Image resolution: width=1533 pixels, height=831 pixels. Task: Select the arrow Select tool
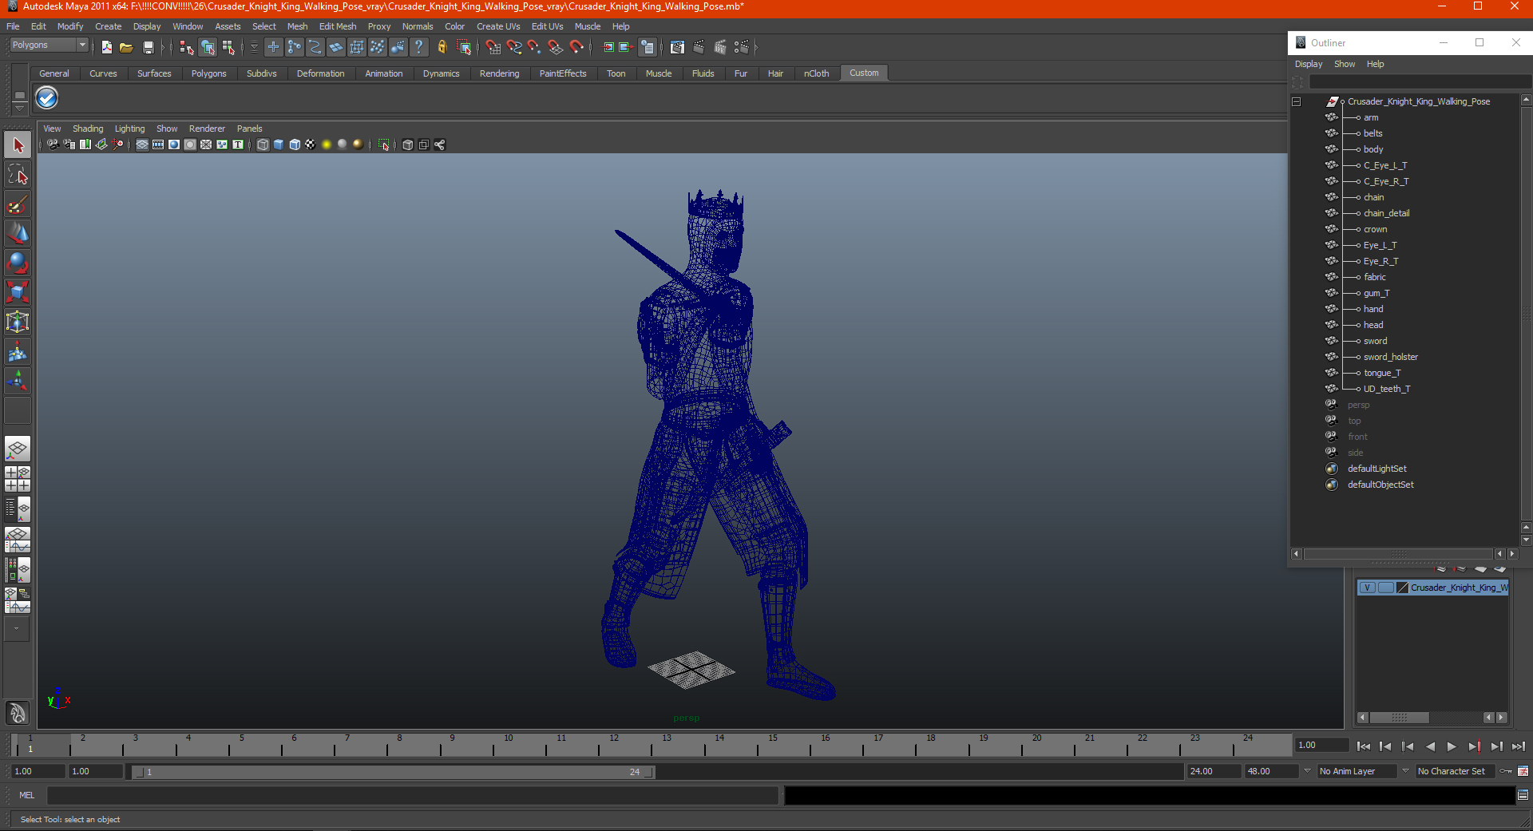tap(18, 145)
